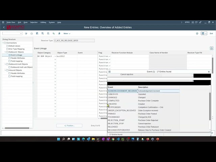
Task: Open the command field dropdown
Action: coord(21,33)
